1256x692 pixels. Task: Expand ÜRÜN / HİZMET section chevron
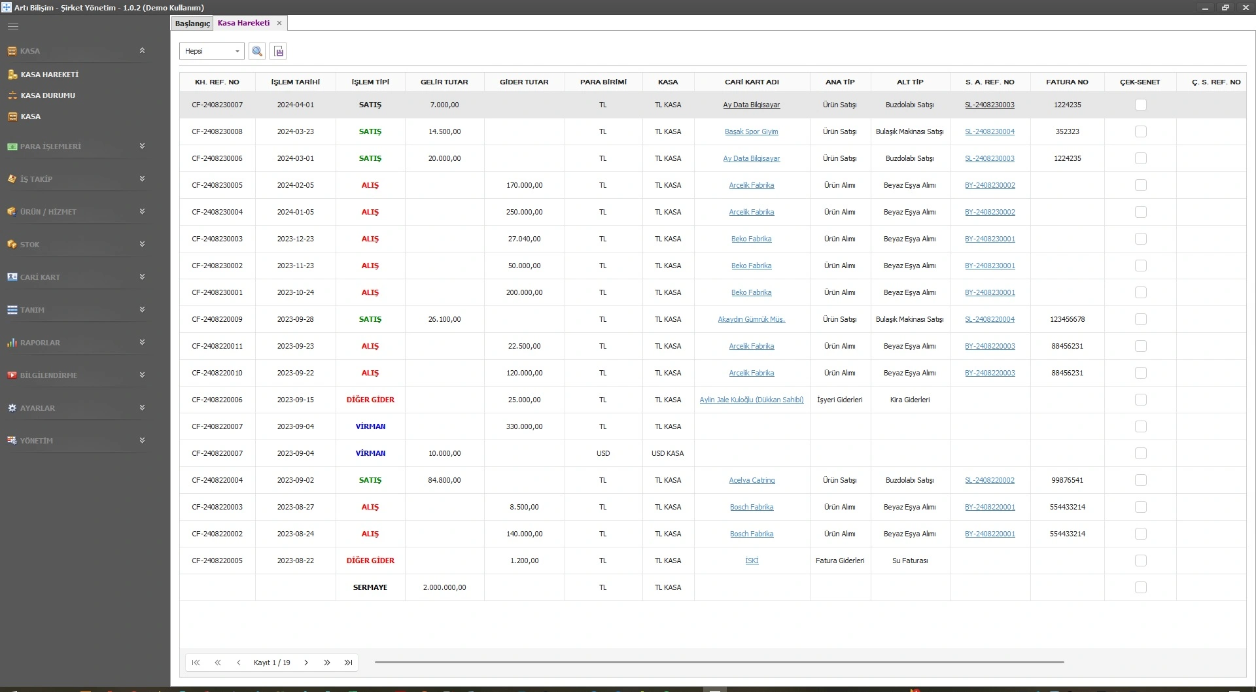(142, 211)
